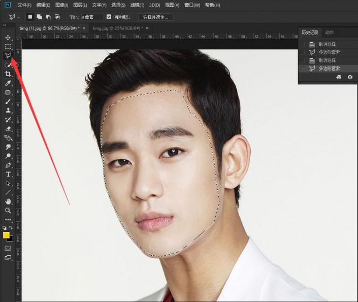Screen dimensions: 358x302
Task: Create a new history snapshot camera icon
Action: [x=350, y=77]
